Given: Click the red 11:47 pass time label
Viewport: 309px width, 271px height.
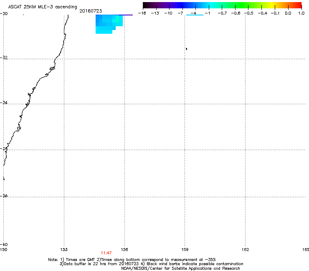Looking at the screenshot, I should [106, 253].
